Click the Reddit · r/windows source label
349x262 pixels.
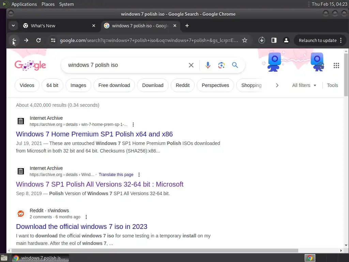coord(49,210)
